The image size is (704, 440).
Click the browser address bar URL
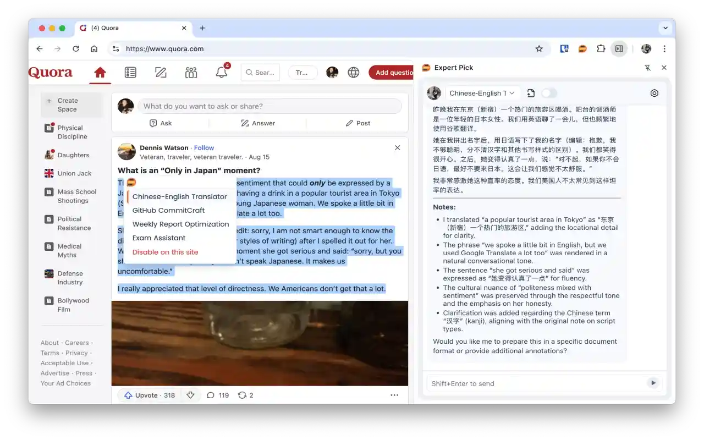(x=165, y=49)
